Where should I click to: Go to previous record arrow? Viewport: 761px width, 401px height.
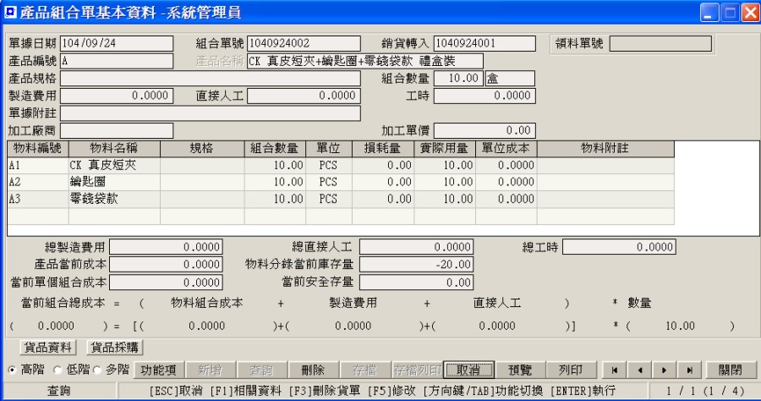coord(640,370)
